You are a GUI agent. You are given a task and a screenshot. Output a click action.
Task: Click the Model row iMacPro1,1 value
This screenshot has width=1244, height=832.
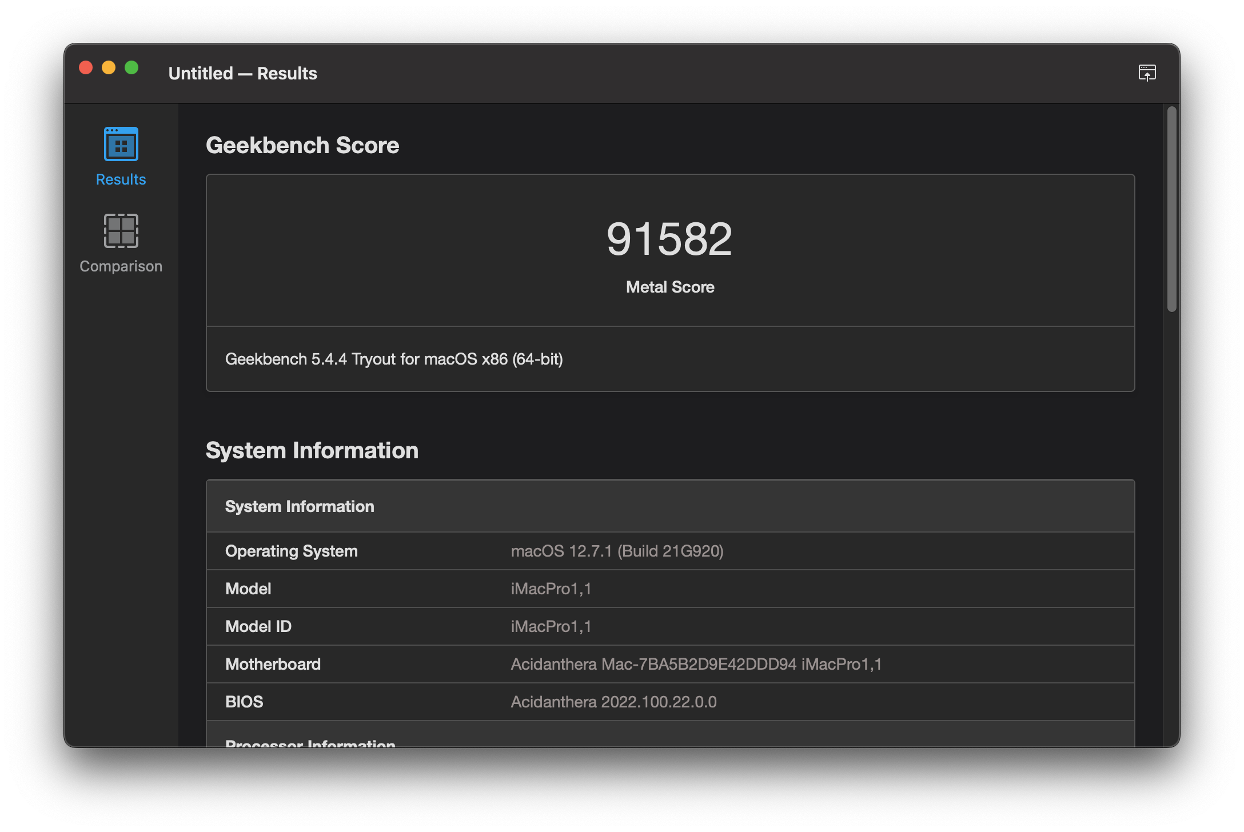551,589
